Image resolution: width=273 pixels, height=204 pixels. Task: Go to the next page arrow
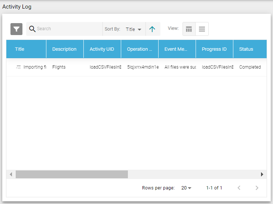pyautogui.click(x=257, y=188)
